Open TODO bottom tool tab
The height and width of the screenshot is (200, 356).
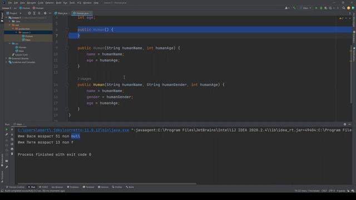coord(43,187)
